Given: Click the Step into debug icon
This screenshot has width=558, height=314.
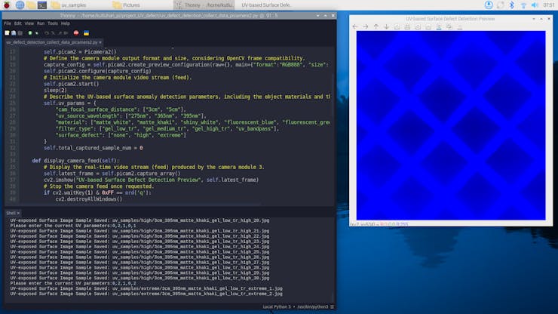Looking at the screenshot, I should tap(53, 32).
